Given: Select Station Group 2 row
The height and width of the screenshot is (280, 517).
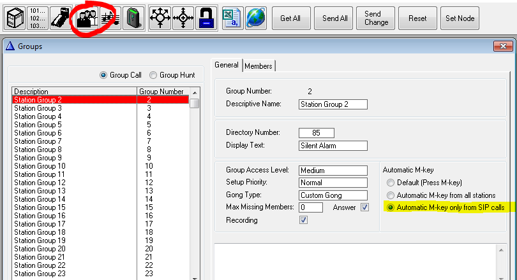Looking at the screenshot, I should pos(101,99).
